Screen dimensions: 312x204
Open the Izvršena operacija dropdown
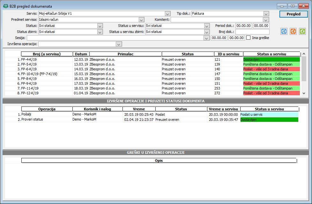[x=119, y=44]
